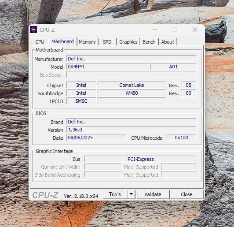234x227 pixels.
Task: Open the Memory tab
Action: coord(87,42)
